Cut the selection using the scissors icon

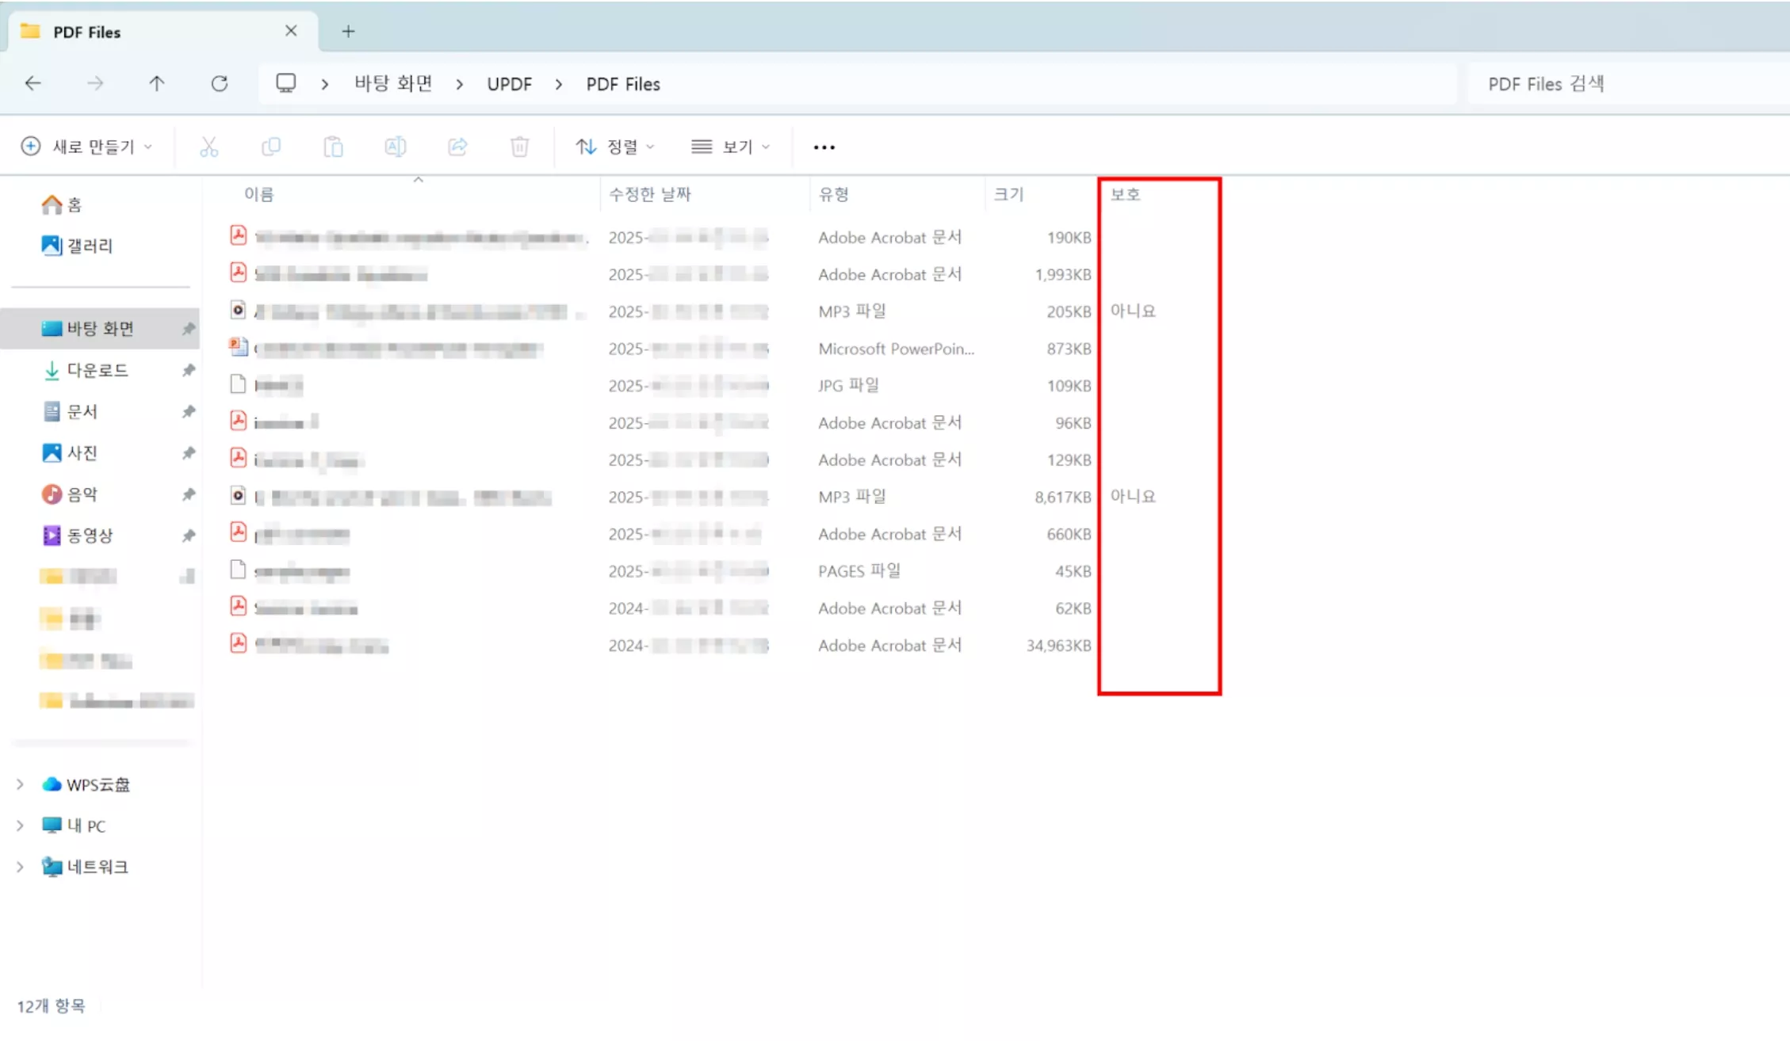coord(208,147)
